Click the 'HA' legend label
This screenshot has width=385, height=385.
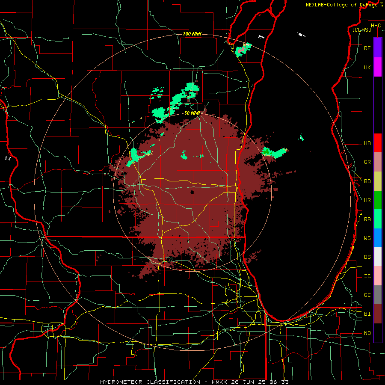(x=367, y=143)
